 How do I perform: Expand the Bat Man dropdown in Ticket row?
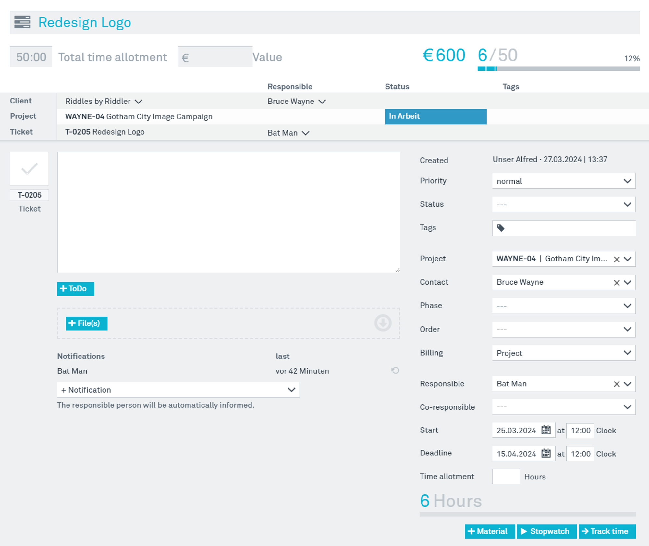pyautogui.click(x=306, y=133)
